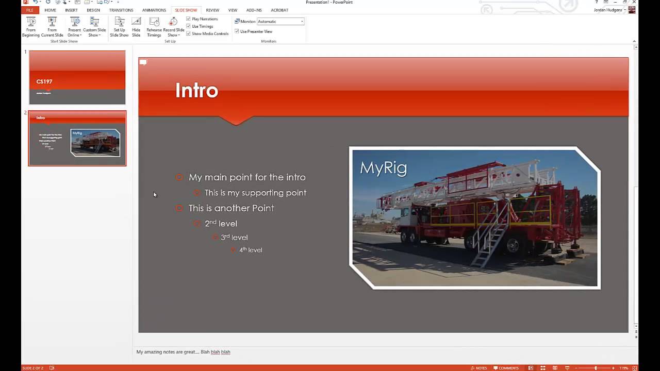Open PowerPoint Help question mark icon
Image resolution: width=660 pixels, height=371 pixels.
[597, 2]
